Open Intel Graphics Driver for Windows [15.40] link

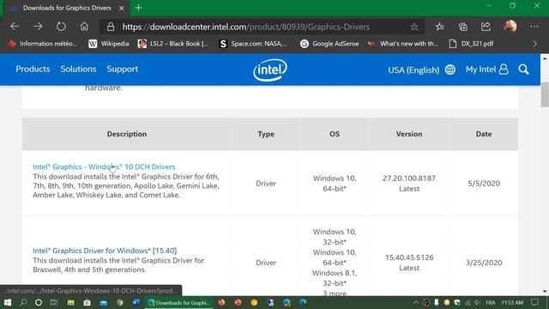click(x=105, y=251)
